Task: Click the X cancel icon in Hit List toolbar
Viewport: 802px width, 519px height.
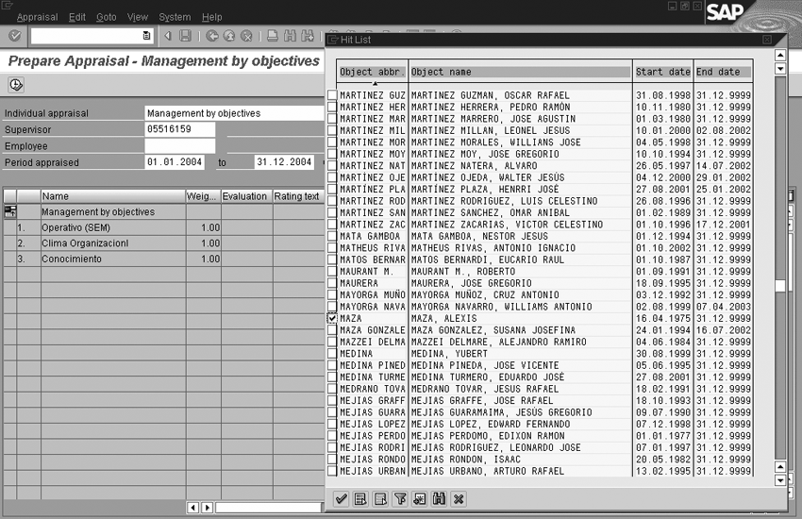Action: tap(459, 499)
